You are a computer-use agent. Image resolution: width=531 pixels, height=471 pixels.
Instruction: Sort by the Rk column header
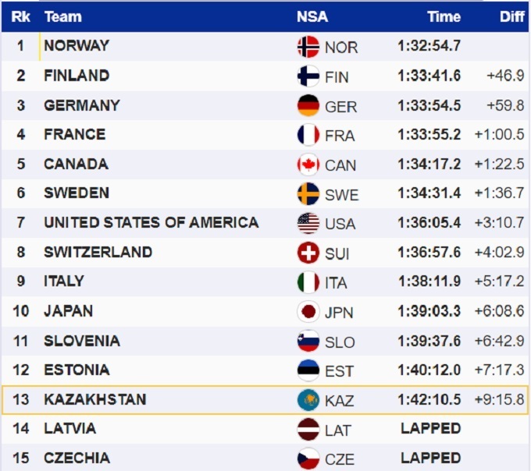click(x=20, y=16)
